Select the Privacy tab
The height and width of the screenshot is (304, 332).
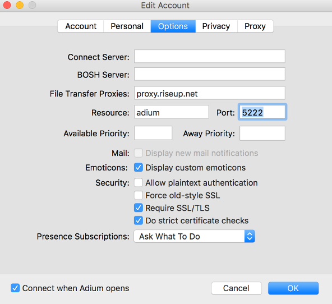(x=216, y=26)
